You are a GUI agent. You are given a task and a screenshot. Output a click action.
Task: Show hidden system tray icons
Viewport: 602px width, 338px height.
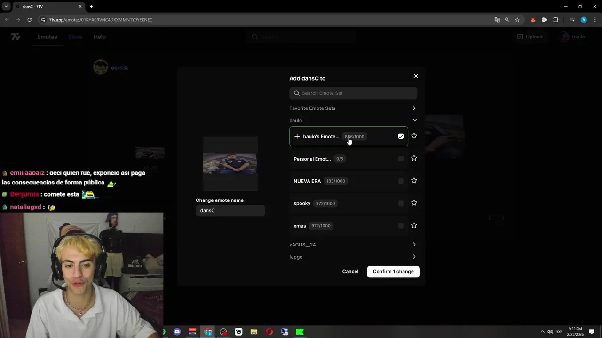pos(542,332)
